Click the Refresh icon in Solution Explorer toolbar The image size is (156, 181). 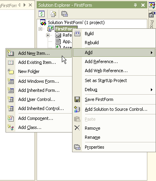click(42, 14)
